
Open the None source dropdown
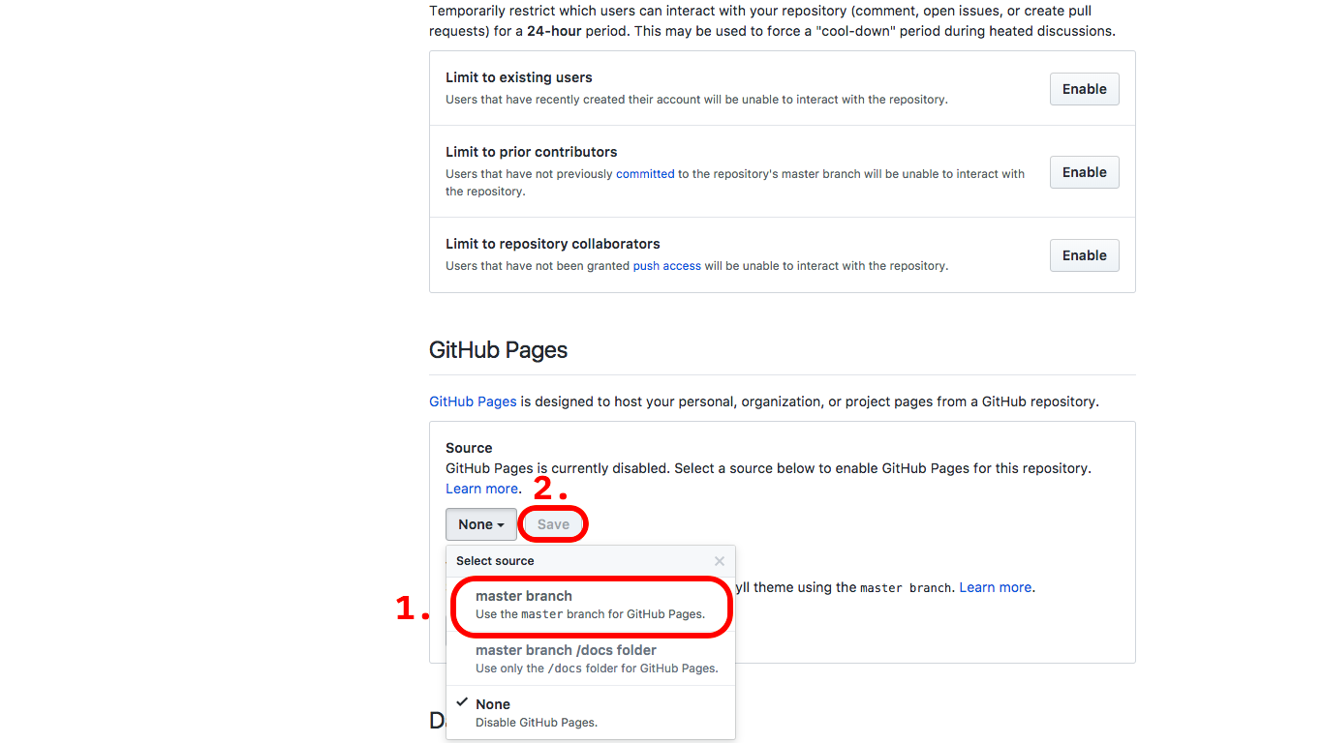pos(480,523)
